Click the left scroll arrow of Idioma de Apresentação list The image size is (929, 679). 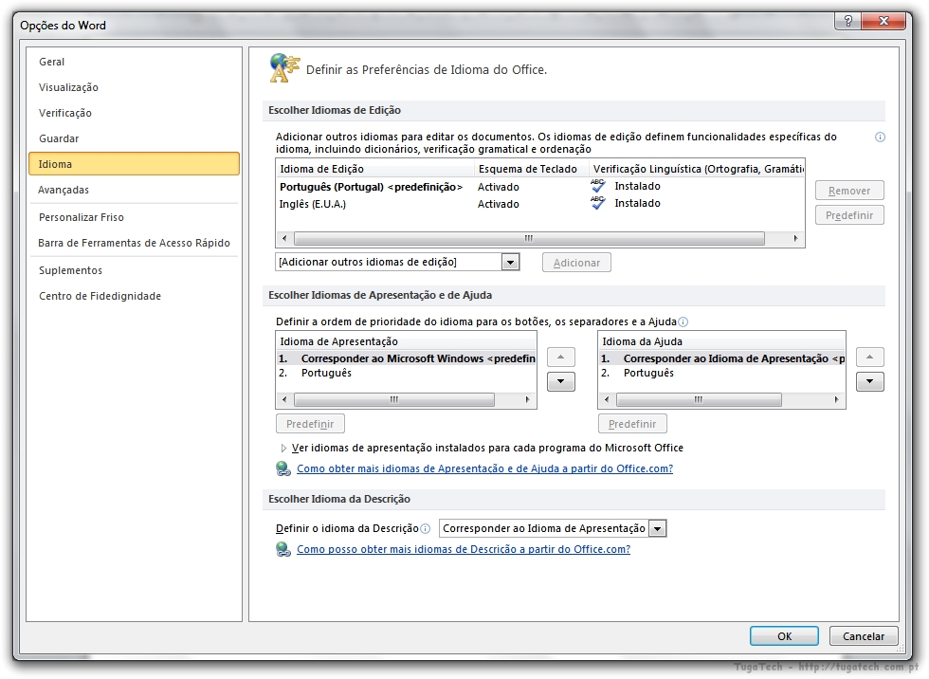285,400
